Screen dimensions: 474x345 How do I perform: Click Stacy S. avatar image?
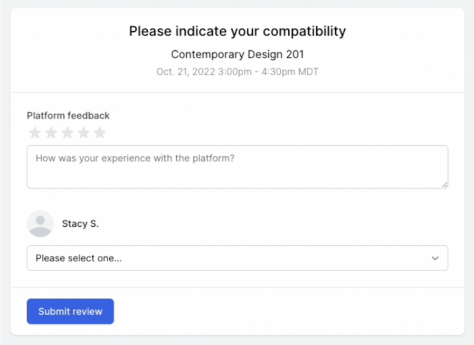point(40,223)
